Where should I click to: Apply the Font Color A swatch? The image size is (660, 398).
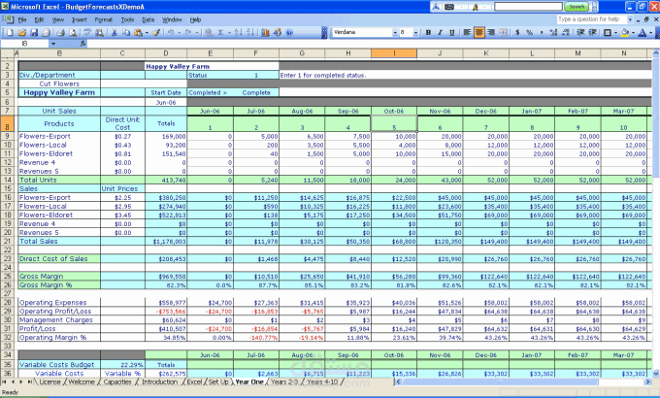[x=643, y=32]
